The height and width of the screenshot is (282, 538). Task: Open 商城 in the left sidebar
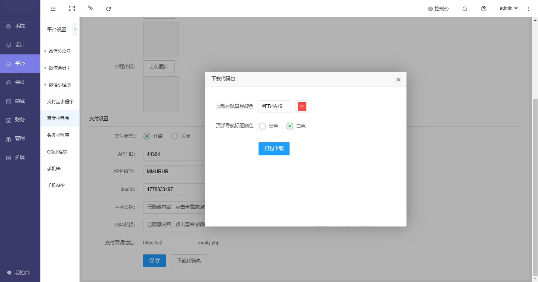pyautogui.click(x=20, y=101)
